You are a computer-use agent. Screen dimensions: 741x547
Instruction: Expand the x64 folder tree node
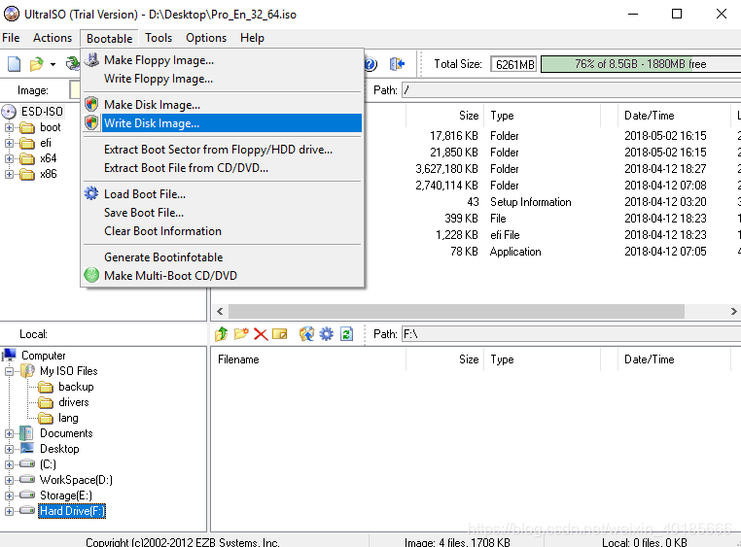[9, 158]
